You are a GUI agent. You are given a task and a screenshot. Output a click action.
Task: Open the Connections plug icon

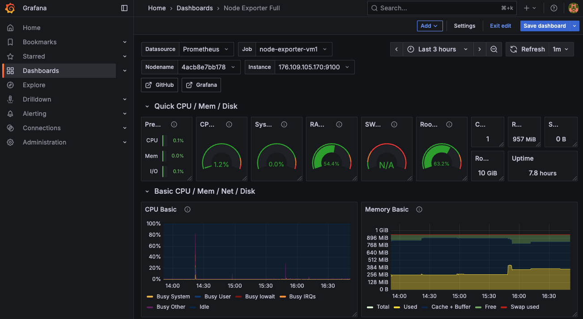[10, 128]
